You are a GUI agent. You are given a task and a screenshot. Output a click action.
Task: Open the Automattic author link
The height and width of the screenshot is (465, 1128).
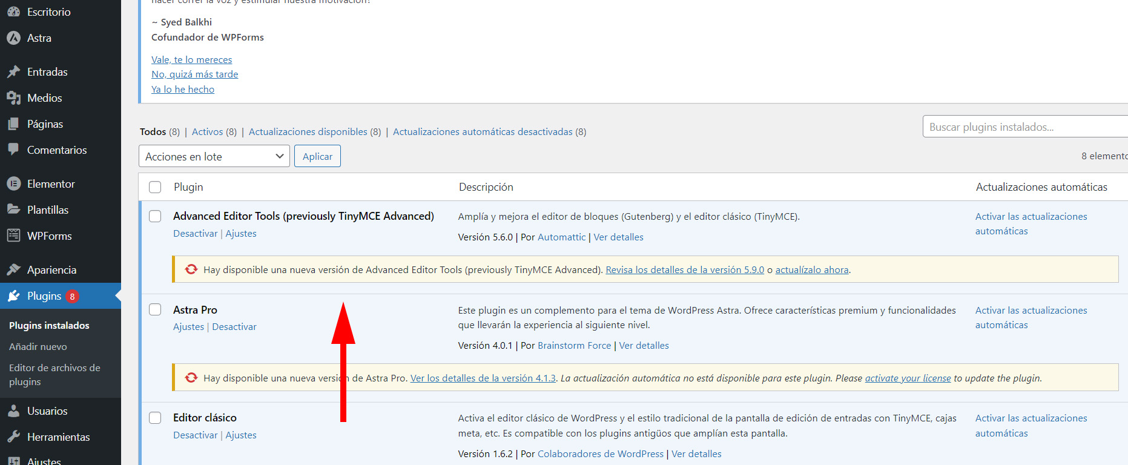[561, 237]
